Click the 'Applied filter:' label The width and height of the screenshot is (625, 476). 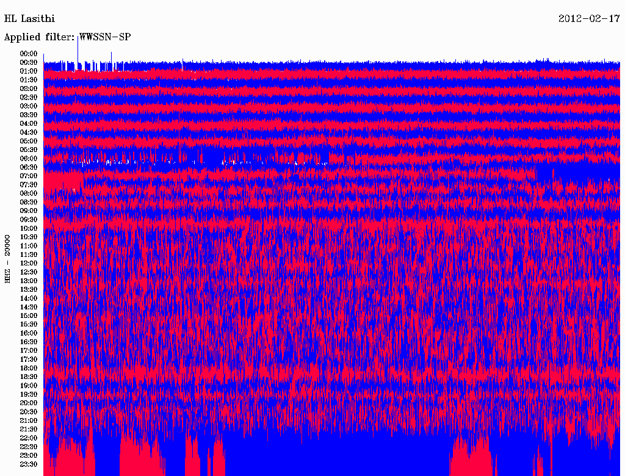tap(40, 37)
